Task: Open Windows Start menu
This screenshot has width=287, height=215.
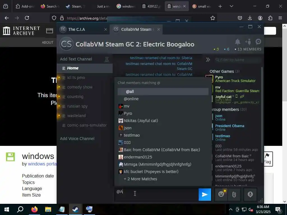Action: 7,209
